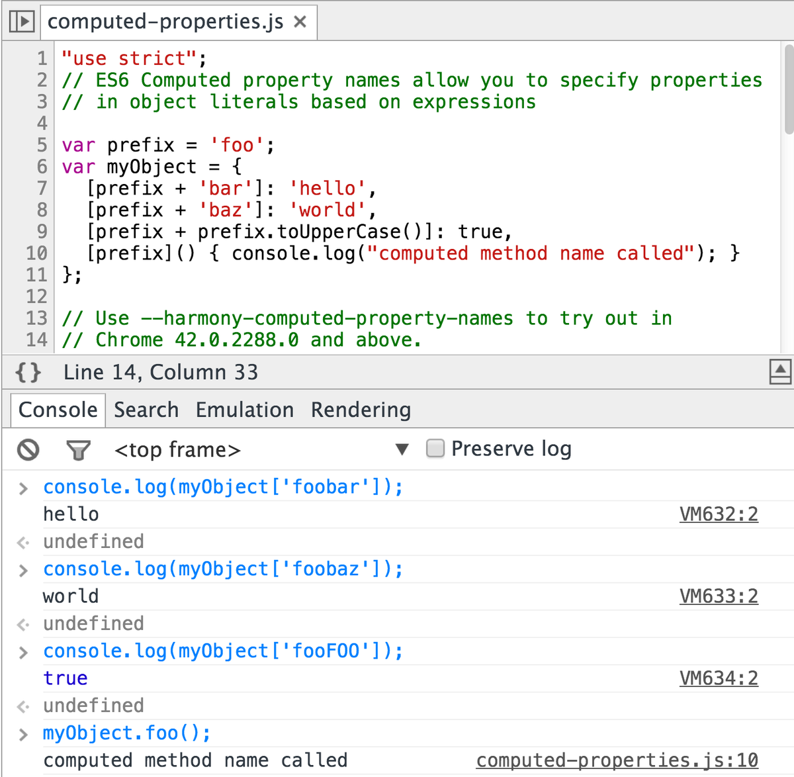The height and width of the screenshot is (777, 794).
Task: Click the console entry console.log(myObject['fooFOO']);
Action: [223, 651]
